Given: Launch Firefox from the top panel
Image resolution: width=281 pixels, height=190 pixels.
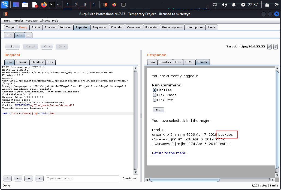Looking at the screenshot, I should [44, 5].
